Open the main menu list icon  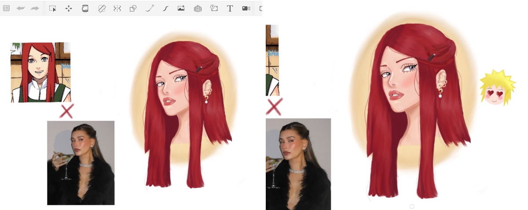[x=7, y=8]
